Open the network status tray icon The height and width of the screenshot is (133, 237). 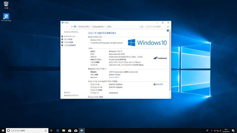(x=214, y=131)
